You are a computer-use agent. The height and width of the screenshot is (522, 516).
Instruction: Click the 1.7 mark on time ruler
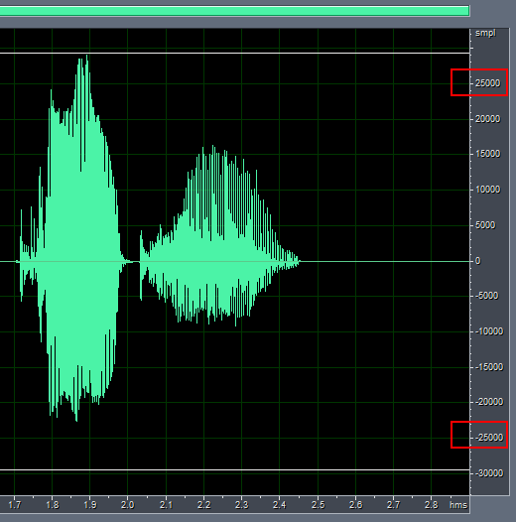(x=14, y=505)
